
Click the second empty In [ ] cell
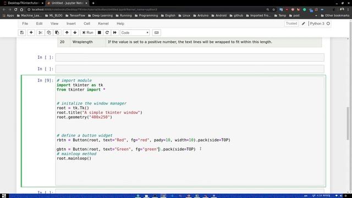tap(190, 69)
